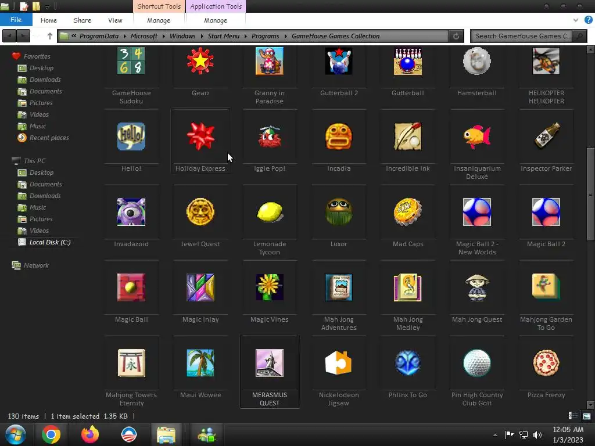Open Pictures under This PC
The height and width of the screenshot is (446, 595).
coord(35,219)
